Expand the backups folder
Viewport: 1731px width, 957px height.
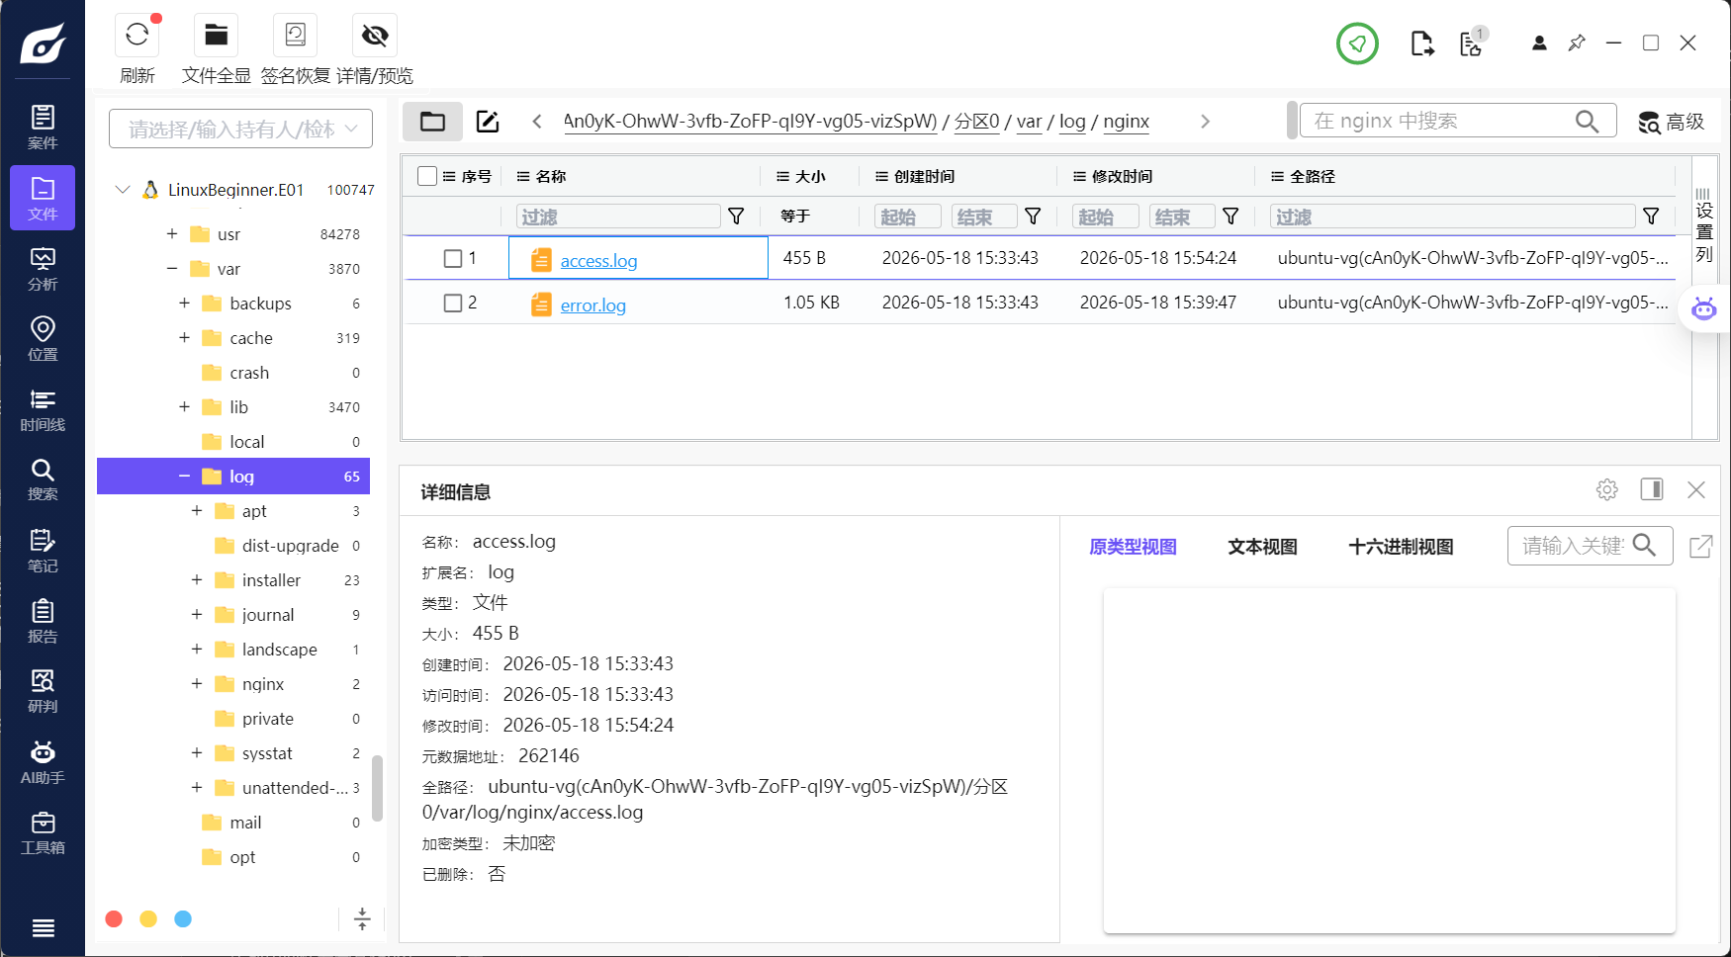[184, 303]
